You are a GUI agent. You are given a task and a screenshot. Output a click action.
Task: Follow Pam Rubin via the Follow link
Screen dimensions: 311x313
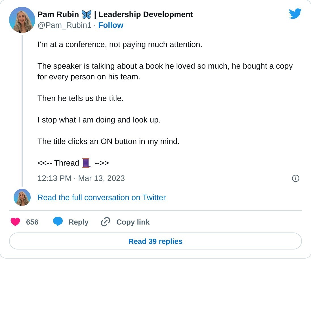click(x=111, y=25)
